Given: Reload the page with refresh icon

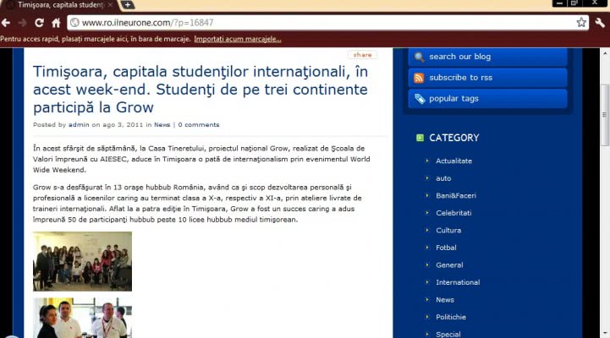Looking at the screenshot, I should [x=39, y=23].
